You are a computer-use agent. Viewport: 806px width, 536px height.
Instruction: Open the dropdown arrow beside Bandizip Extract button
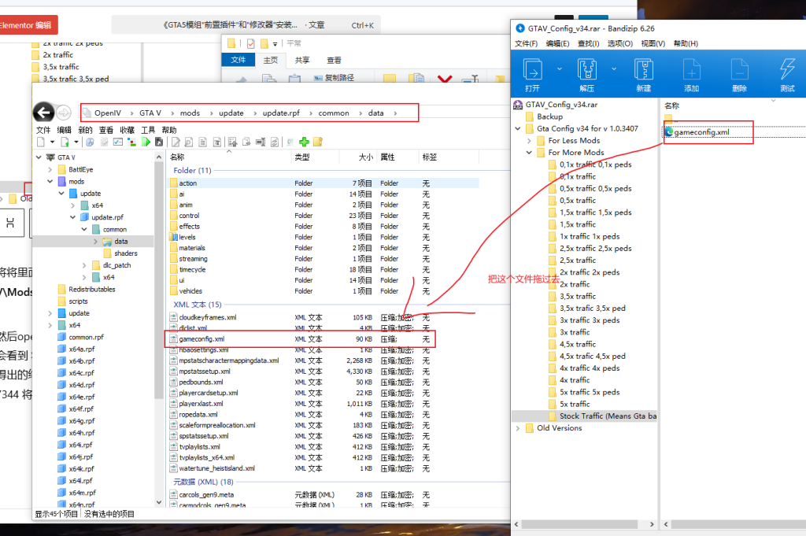614,68
